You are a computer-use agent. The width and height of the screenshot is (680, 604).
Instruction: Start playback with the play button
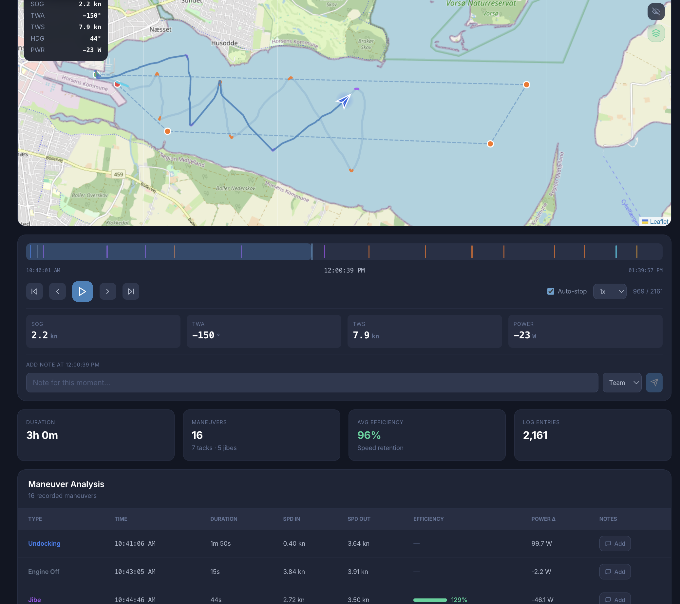tap(82, 292)
